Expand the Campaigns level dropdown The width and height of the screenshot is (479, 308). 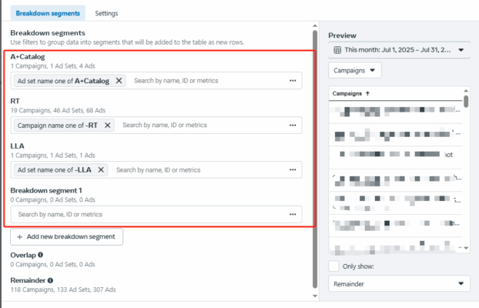[x=355, y=70]
